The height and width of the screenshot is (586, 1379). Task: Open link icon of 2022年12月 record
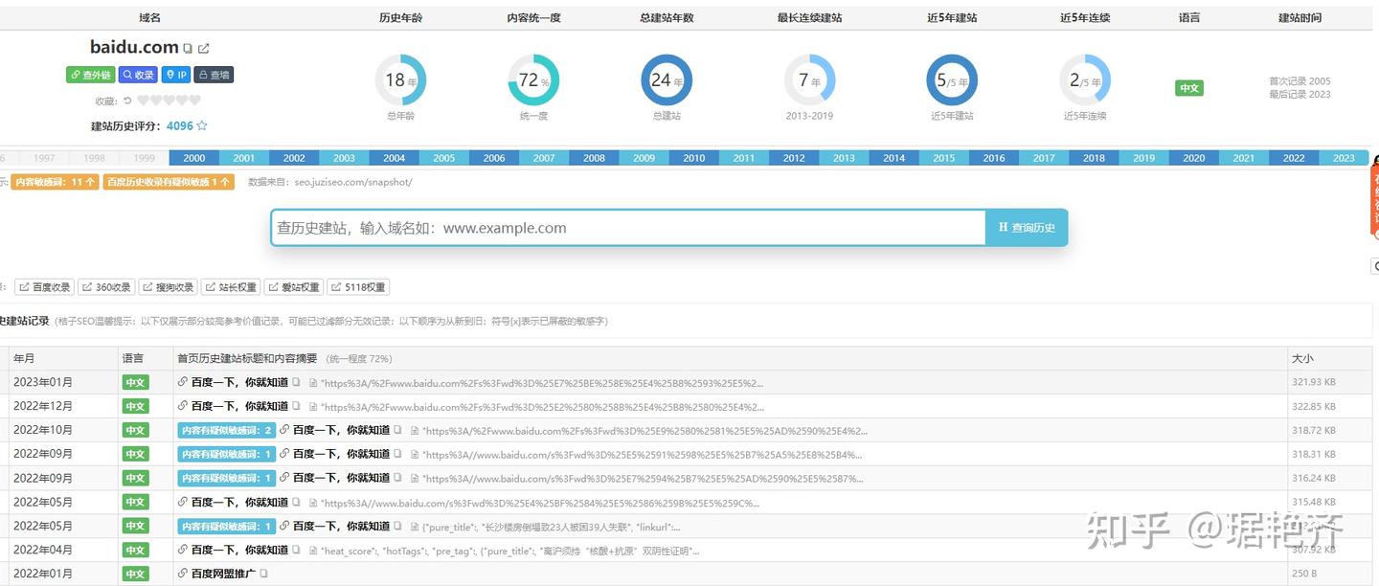183,406
